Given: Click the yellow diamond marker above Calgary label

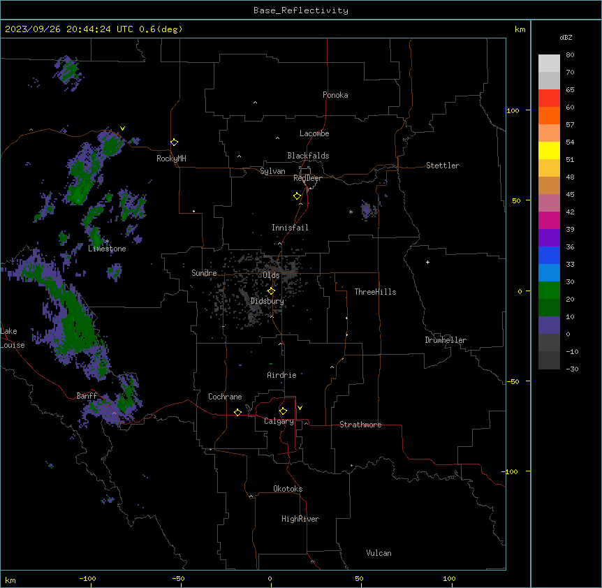Looking at the screenshot, I should (283, 411).
